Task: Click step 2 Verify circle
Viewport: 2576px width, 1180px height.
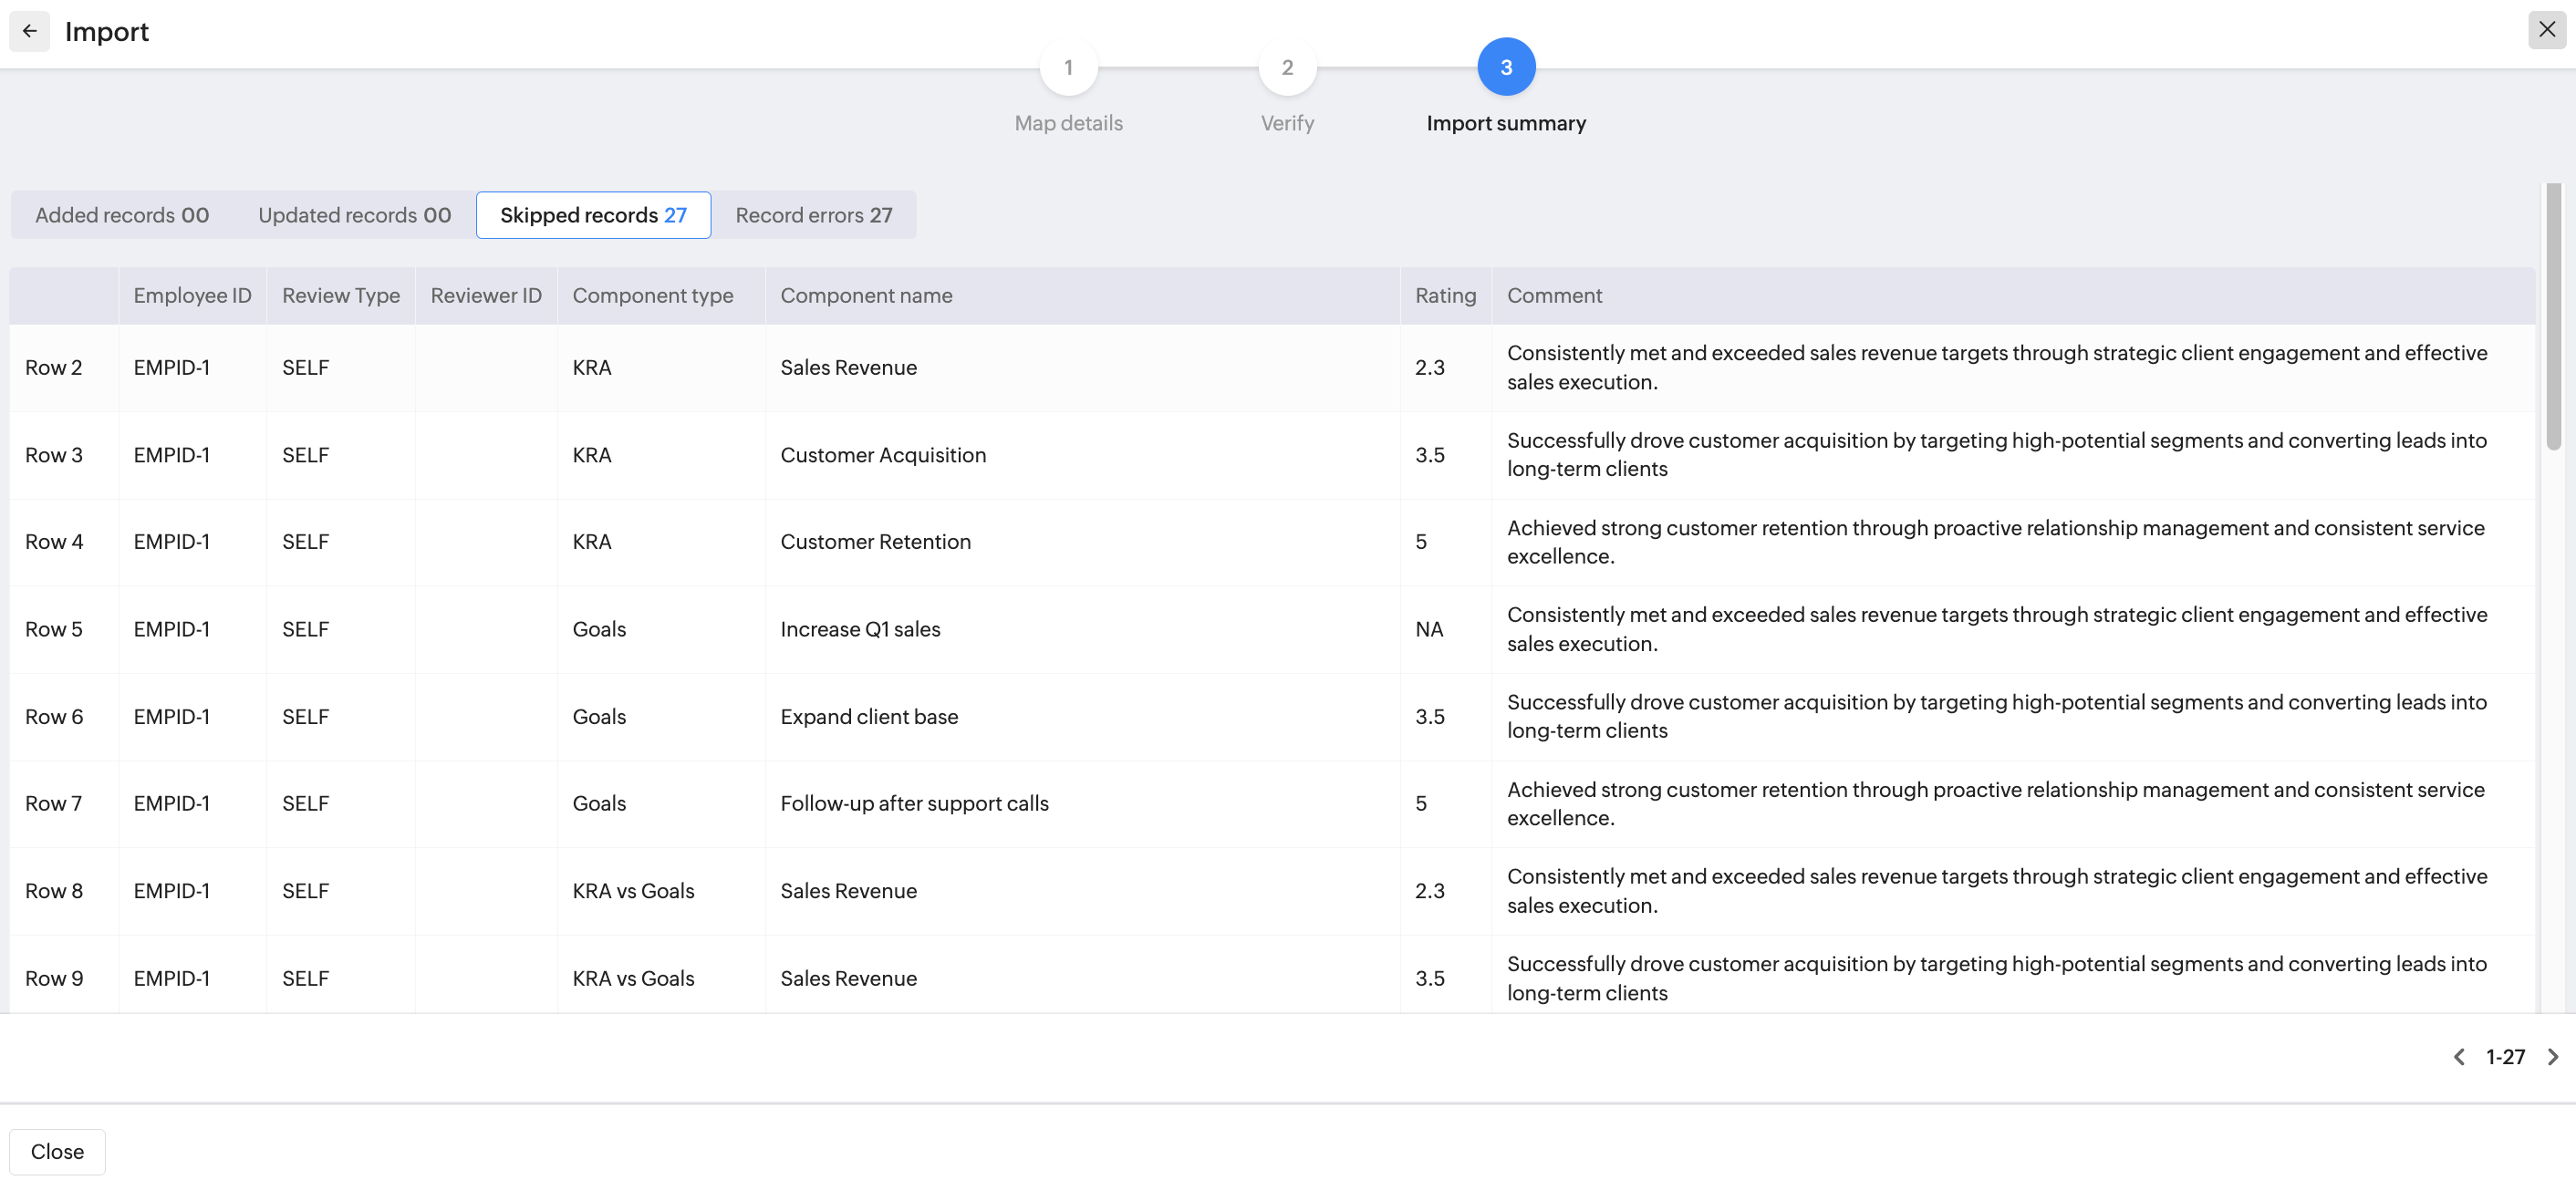Action: pos(1287,67)
